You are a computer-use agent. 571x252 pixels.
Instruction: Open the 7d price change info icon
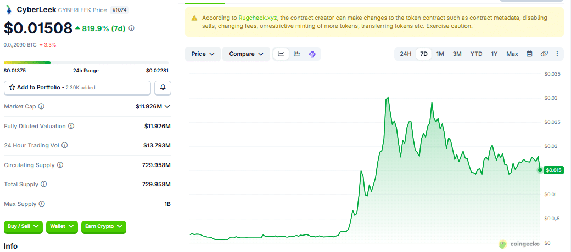tap(132, 28)
